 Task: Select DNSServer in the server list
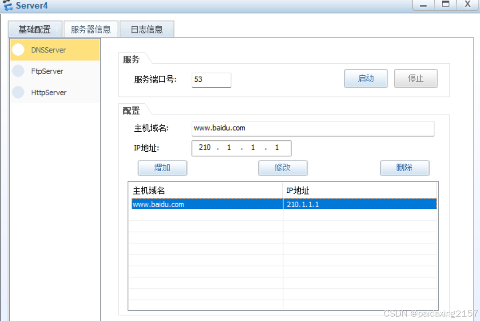pyautogui.click(x=56, y=50)
